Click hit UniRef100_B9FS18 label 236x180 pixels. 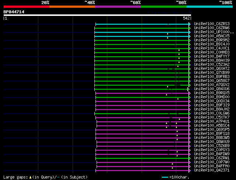(x=212, y=134)
